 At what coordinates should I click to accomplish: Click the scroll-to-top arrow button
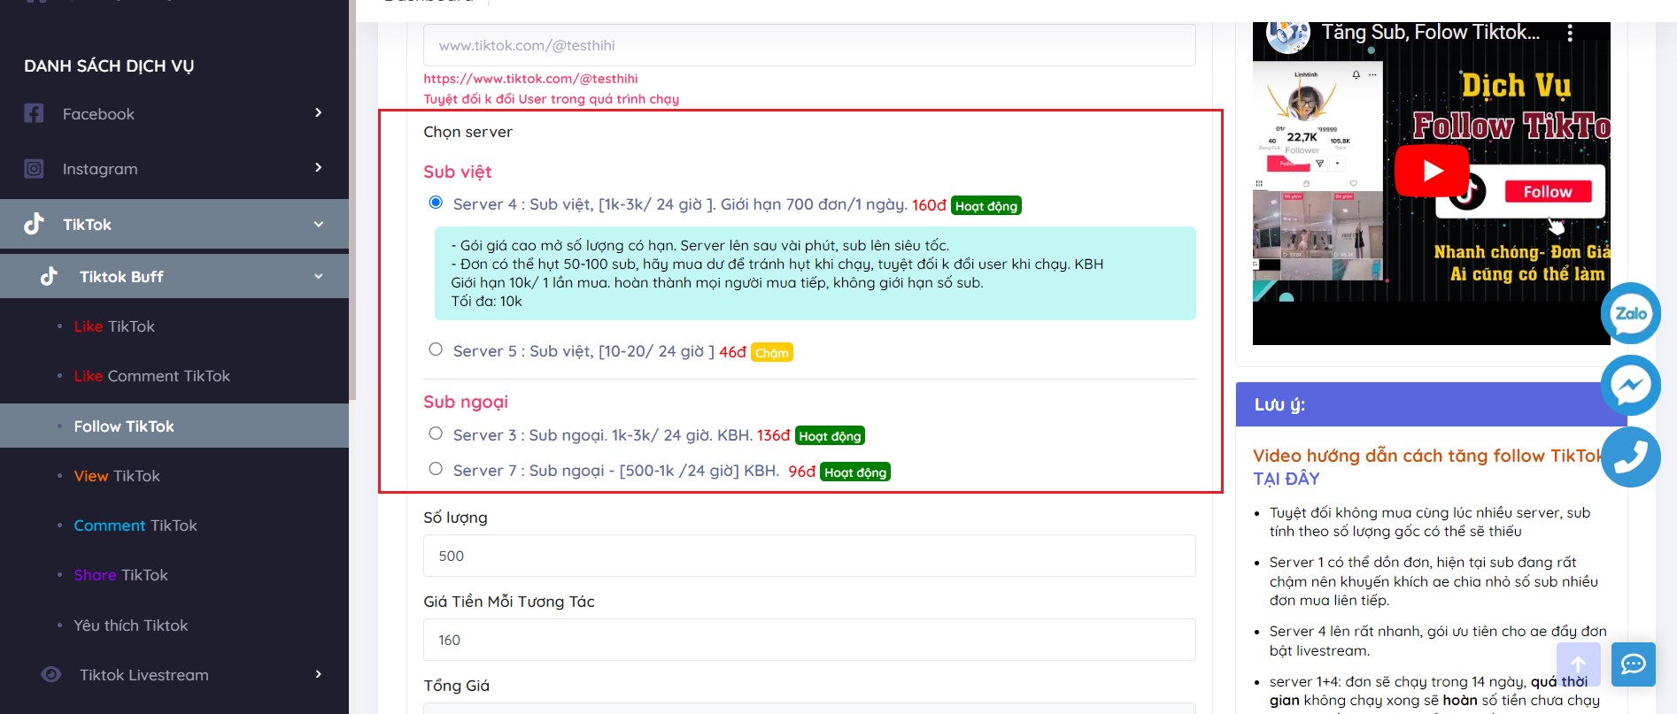click(1579, 664)
